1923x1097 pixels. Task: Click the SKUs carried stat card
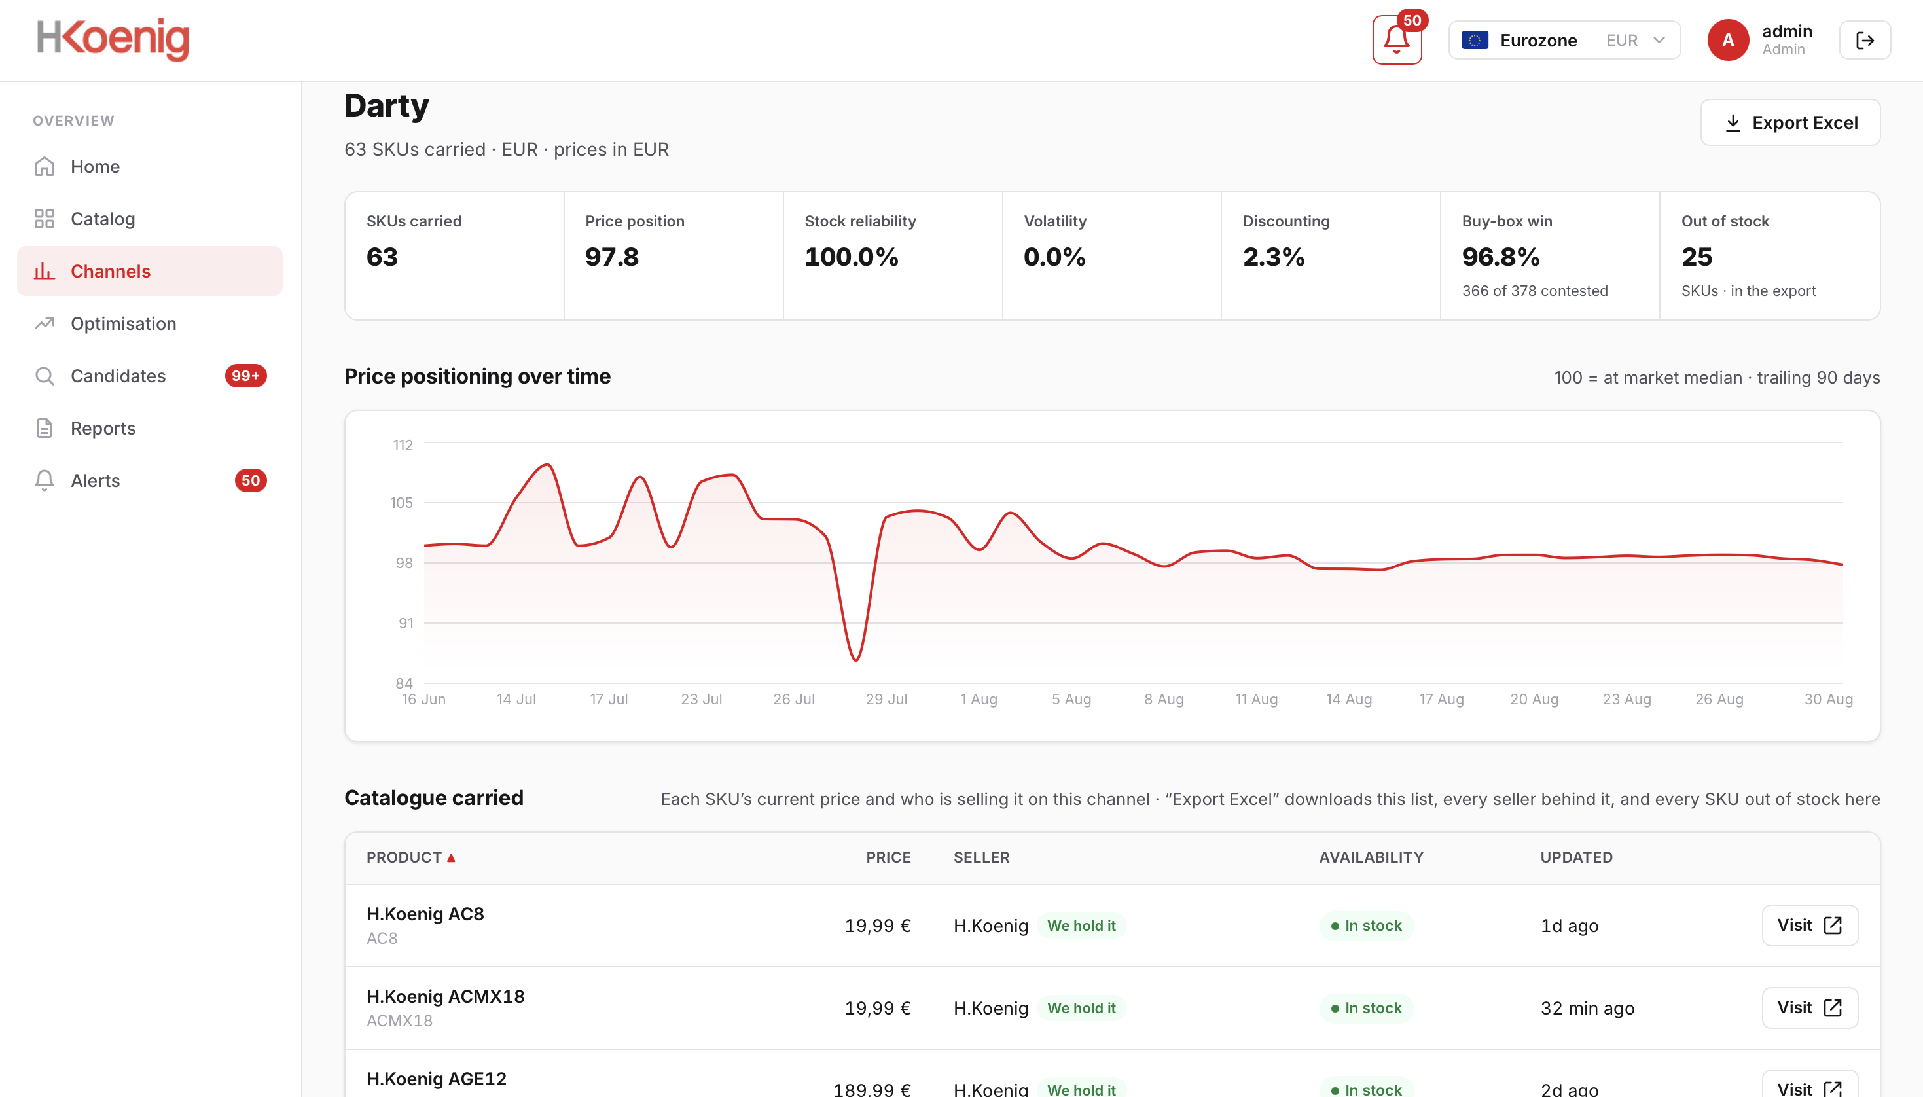pyautogui.click(x=454, y=256)
